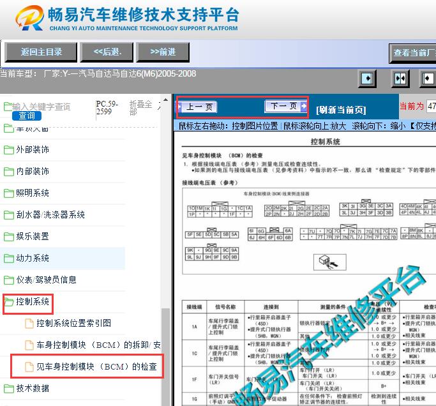
Task: Expand the 娱乐装置 folder
Action: 33,236
